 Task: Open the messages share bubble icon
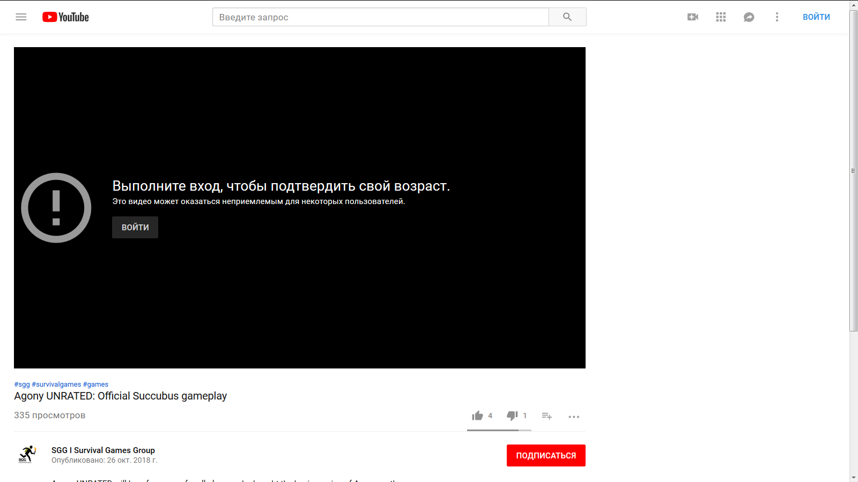click(x=749, y=17)
